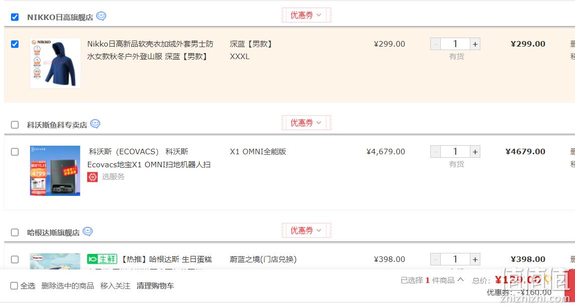Tick the 全选 select-all checkbox
Viewport: 575px width, 307px height.
point(14,286)
